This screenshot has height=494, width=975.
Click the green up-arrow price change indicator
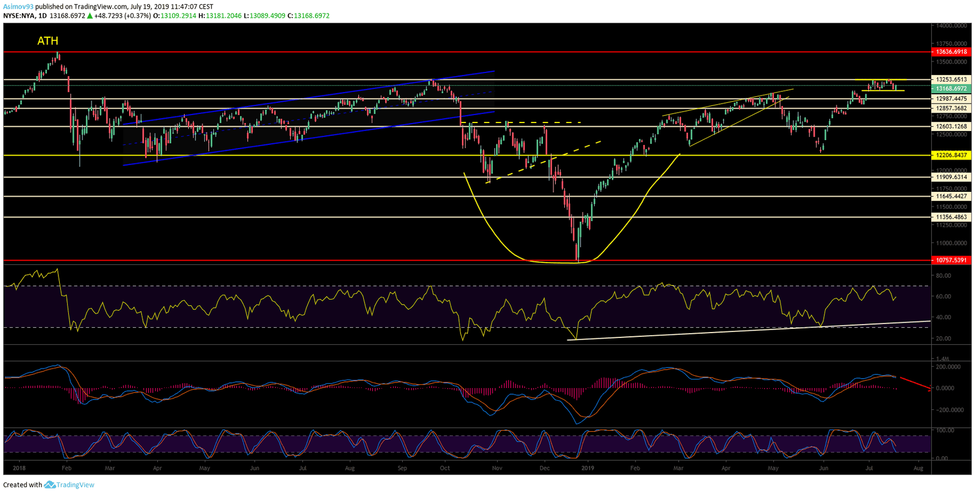[x=90, y=16]
